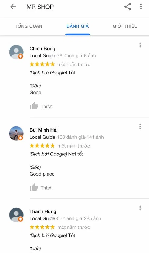Open the Chích Bông reviewer name
Screen dimensions: 149x253
coord(42,48)
